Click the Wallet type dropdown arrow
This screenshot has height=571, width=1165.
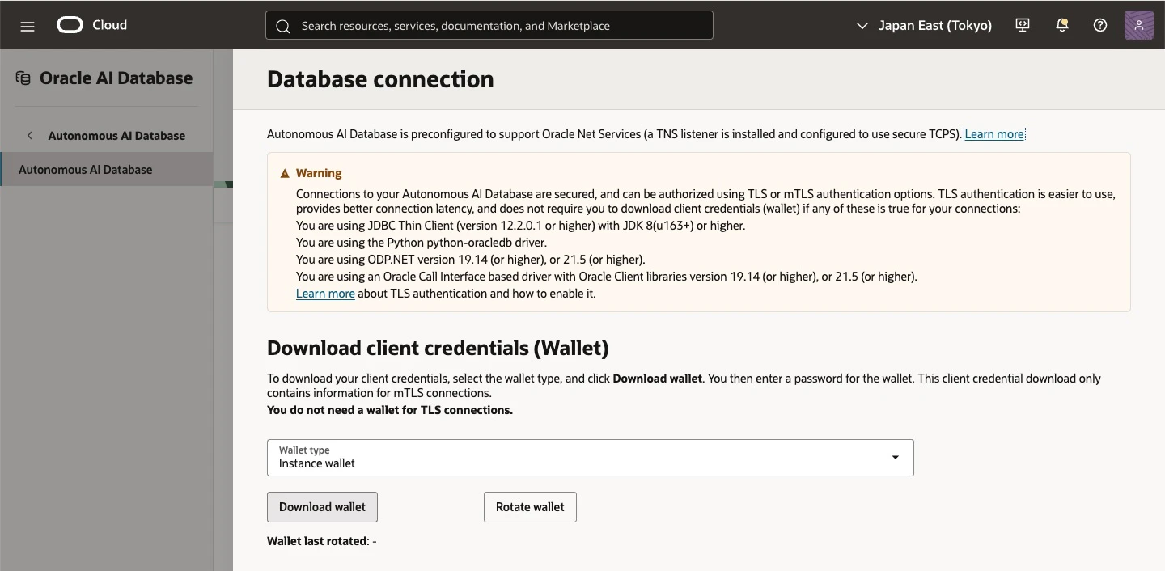[896, 458]
